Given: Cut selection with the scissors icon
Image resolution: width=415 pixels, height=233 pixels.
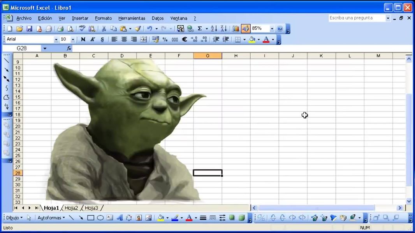Looking at the screenshot, I should click(x=104, y=28).
